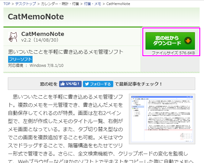Click the フリーソフト label badge
The width and height of the screenshot is (204, 163).
tap(20, 59)
